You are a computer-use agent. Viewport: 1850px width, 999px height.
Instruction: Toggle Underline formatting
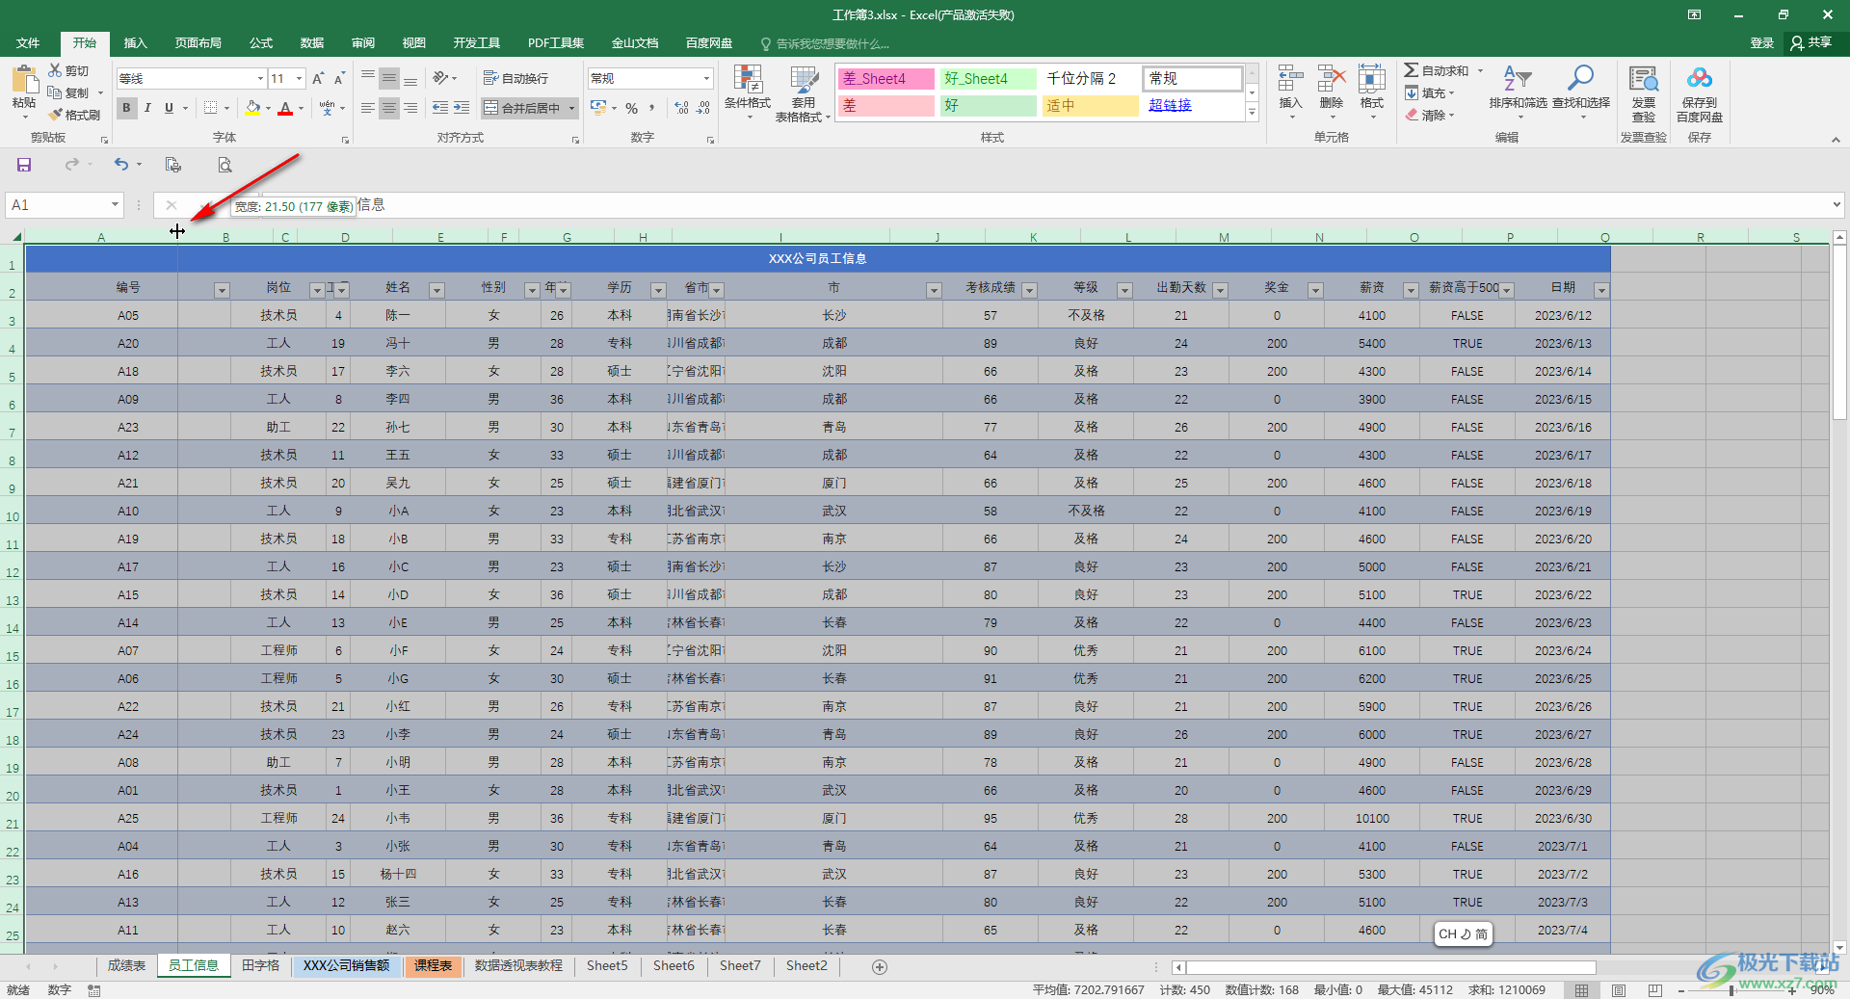pos(169,108)
